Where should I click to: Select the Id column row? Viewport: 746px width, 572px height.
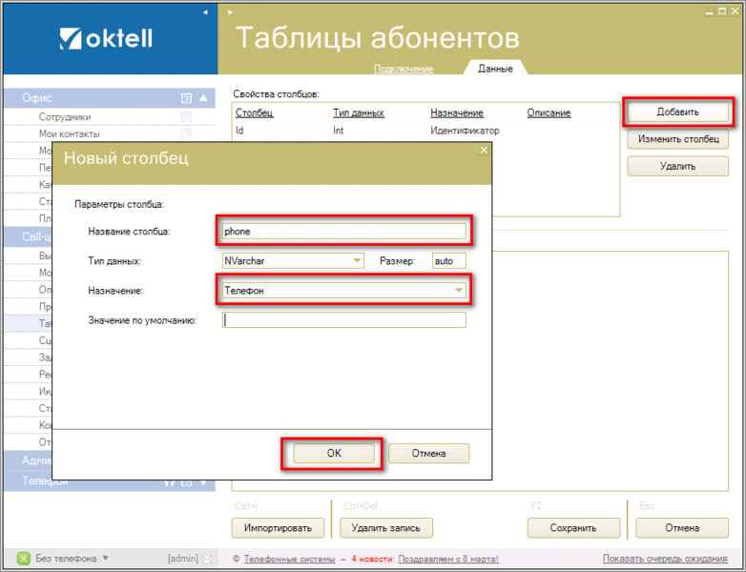point(425,131)
